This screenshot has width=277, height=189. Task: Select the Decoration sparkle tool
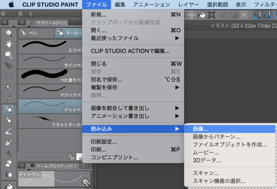pyautogui.click(x=8, y=153)
